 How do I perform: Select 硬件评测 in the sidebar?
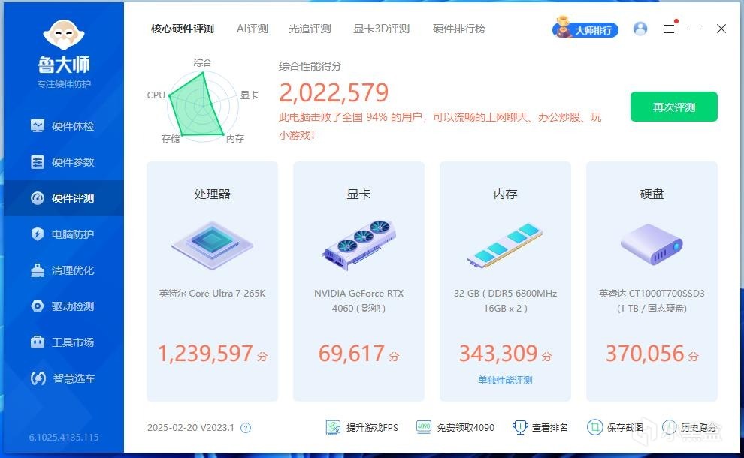tap(64, 198)
